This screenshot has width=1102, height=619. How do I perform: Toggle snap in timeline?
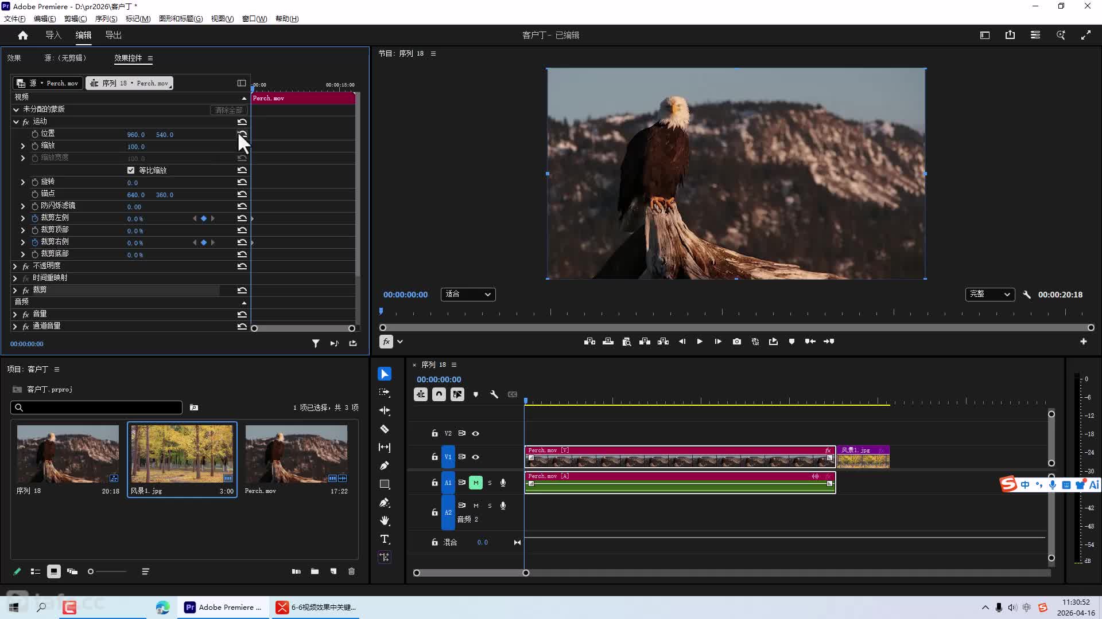click(439, 394)
